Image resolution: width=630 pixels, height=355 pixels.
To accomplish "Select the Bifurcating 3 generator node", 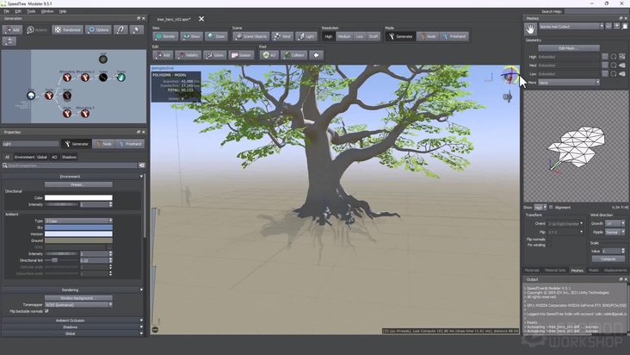I will coord(85,114).
